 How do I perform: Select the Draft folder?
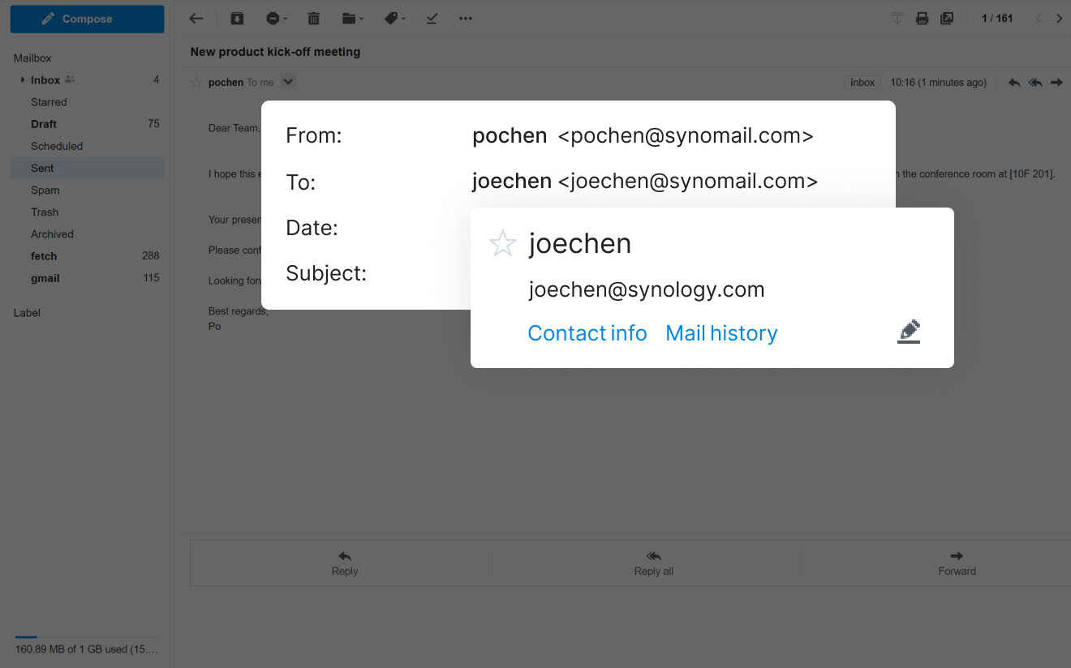44,124
